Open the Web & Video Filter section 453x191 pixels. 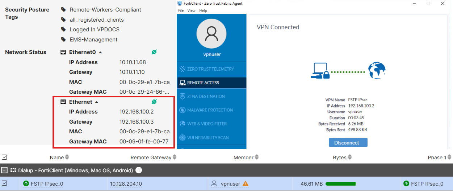coord(211,124)
